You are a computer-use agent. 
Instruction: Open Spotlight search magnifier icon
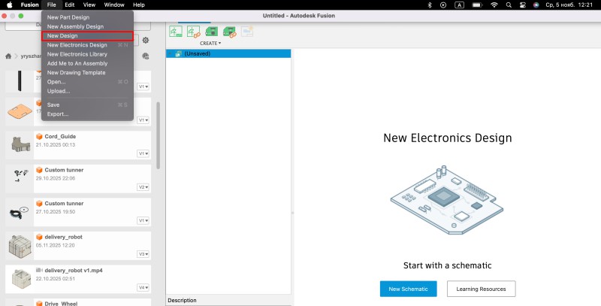(x=509, y=5)
